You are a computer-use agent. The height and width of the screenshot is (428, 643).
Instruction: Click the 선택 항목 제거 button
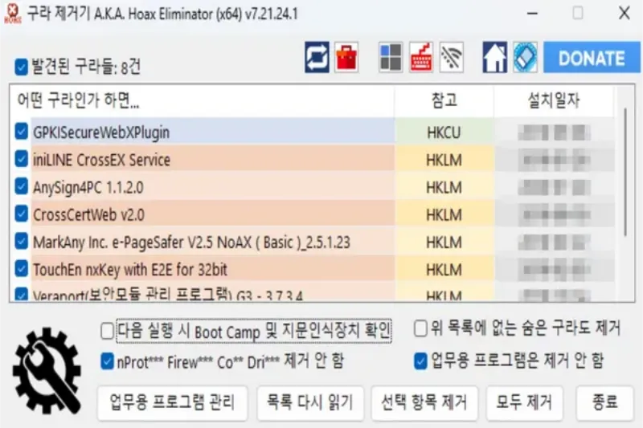424,402
